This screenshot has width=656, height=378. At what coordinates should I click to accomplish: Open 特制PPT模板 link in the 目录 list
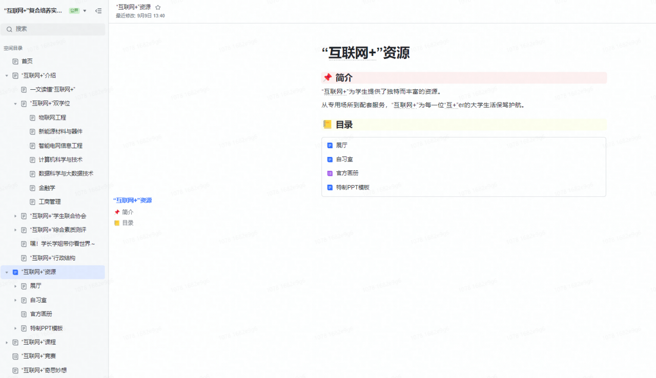(x=353, y=187)
